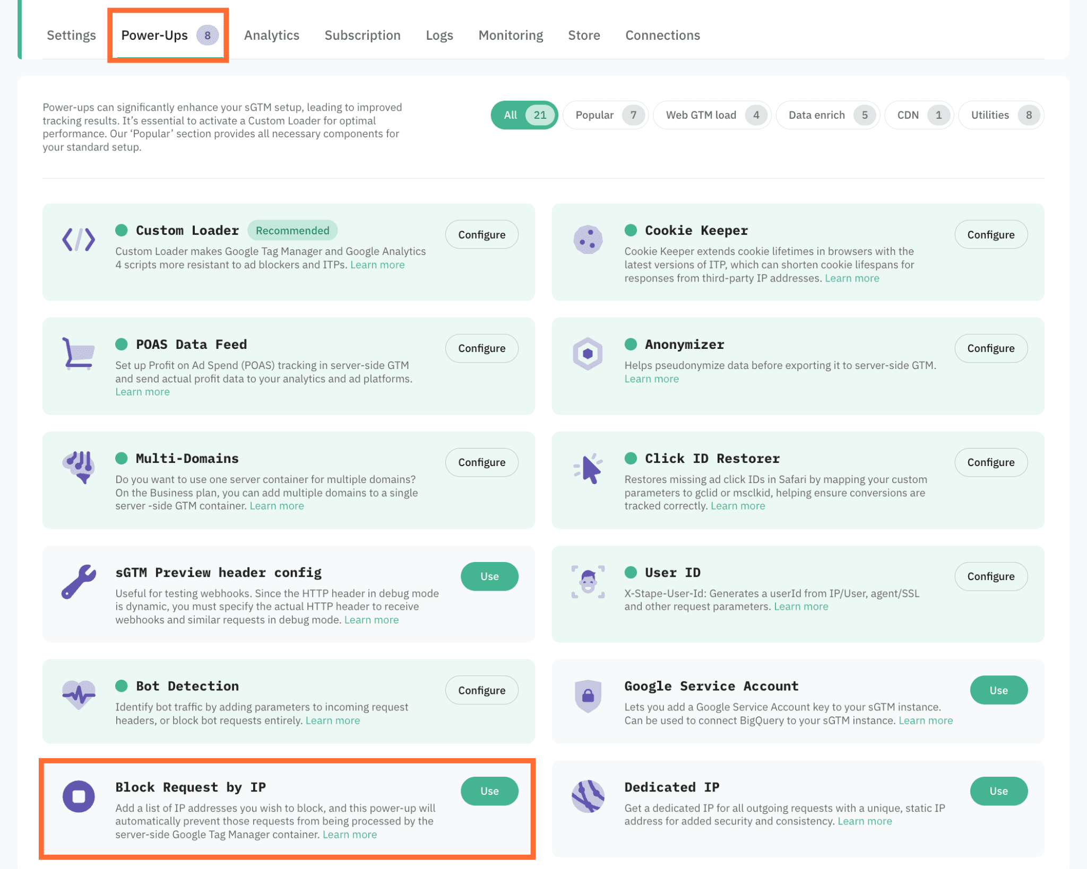The image size is (1087, 869).
Task: Open Learn more link for POAS Data Feed
Action: pos(143,392)
